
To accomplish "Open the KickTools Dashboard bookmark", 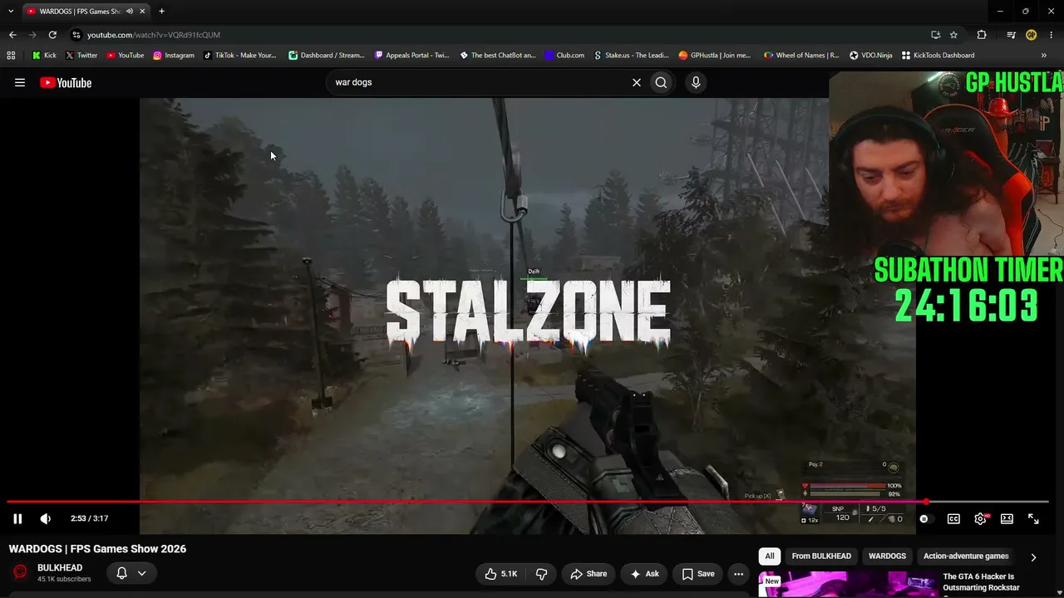I will (938, 56).
